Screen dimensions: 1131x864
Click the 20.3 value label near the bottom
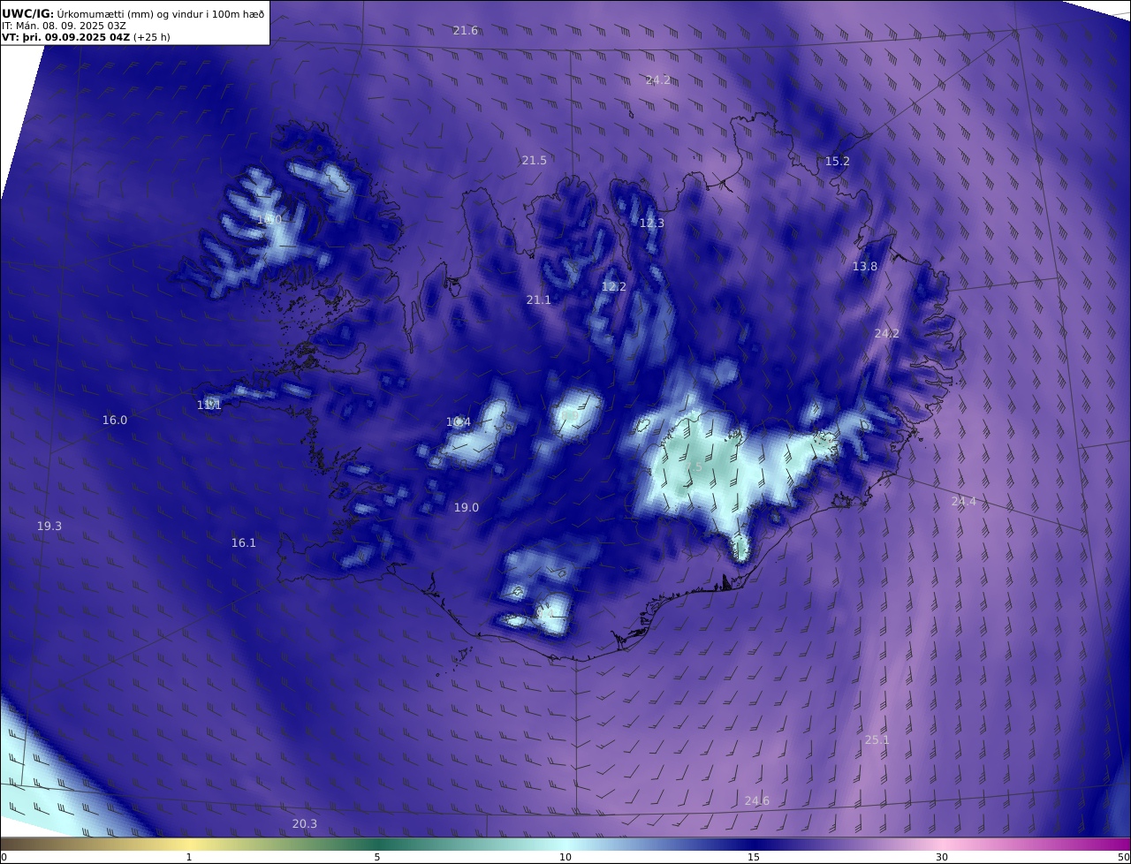tap(304, 824)
